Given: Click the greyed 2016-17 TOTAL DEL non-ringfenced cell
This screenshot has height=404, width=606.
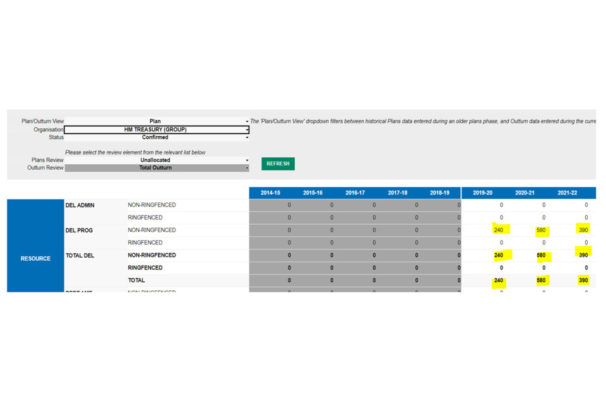Looking at the screenshot, I should tap(355, 256).
